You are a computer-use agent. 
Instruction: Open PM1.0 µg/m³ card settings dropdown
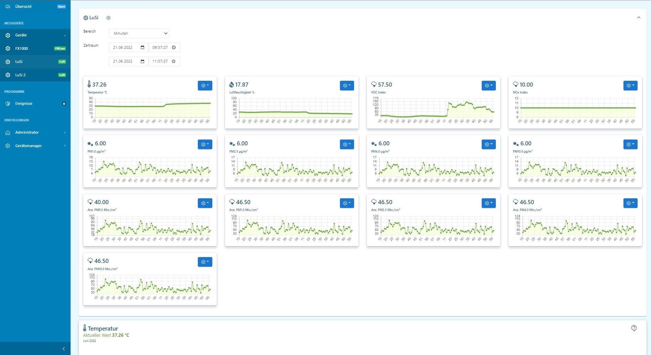point(205,144)
